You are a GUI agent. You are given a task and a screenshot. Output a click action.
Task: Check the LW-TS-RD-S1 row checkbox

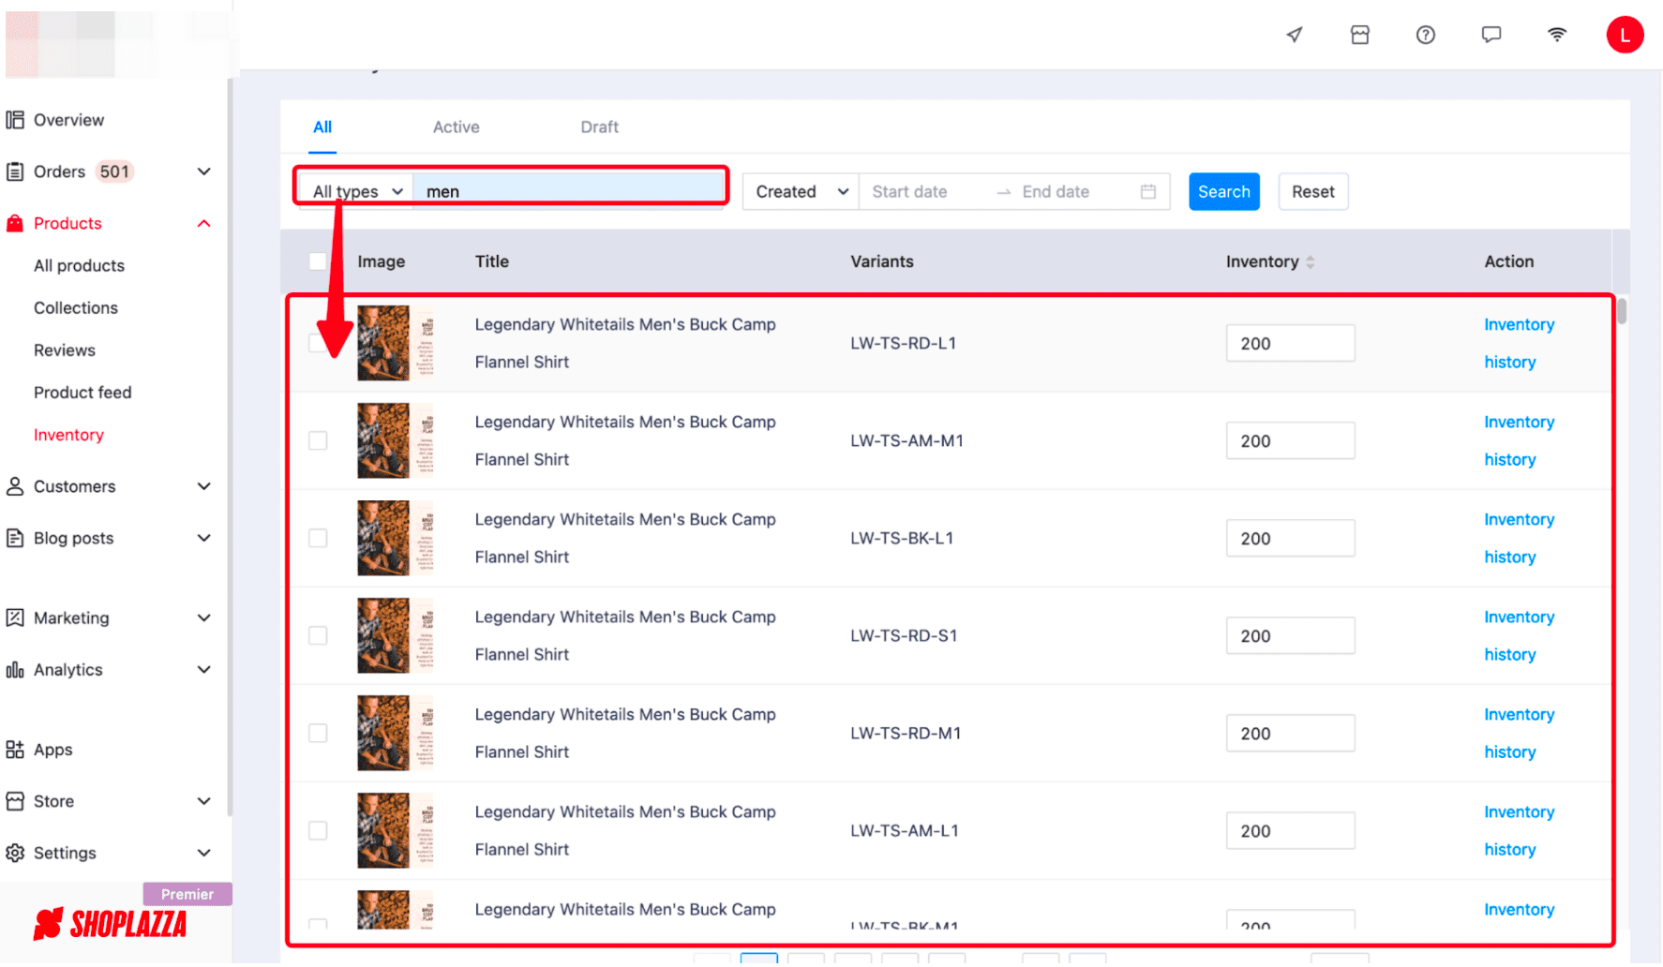point(318,635)
